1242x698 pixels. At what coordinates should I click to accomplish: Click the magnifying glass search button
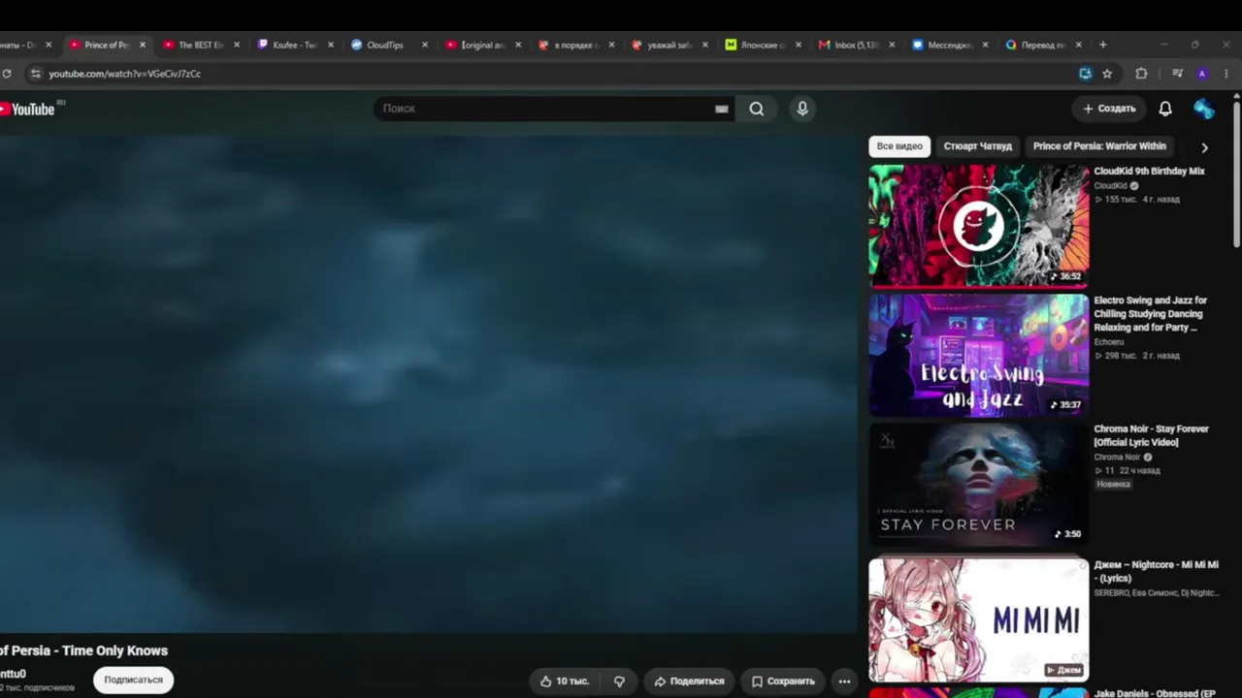tap(757, 109)
